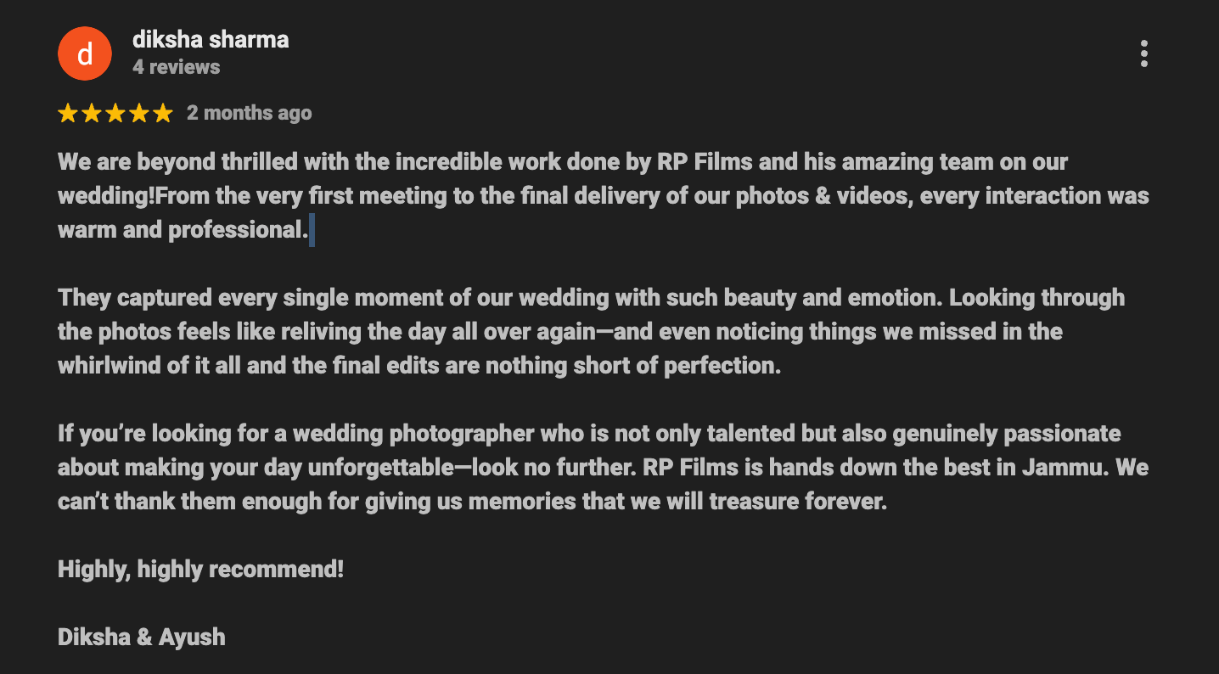Click the "2 months ago" timestamp
This screenshot has height=674, width=1219.
click(250, 113)
